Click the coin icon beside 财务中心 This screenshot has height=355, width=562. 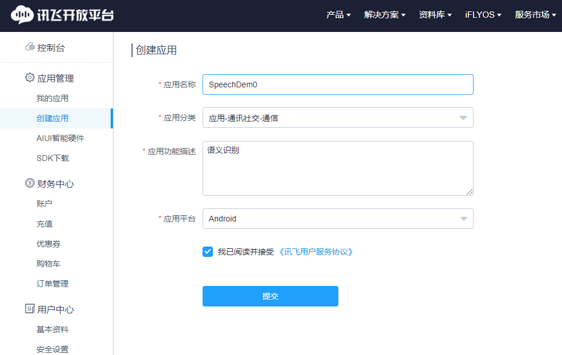(x=30, y=183)
